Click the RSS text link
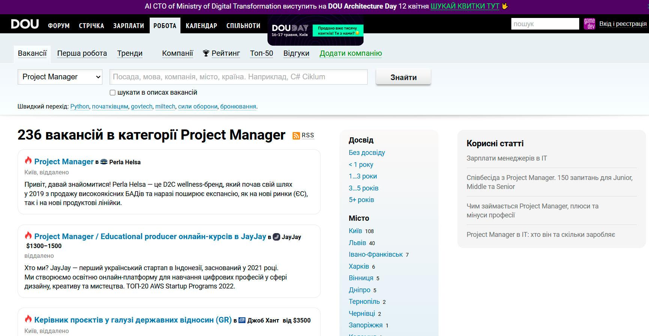Screen dimensions: 649x336 [308, 135]
